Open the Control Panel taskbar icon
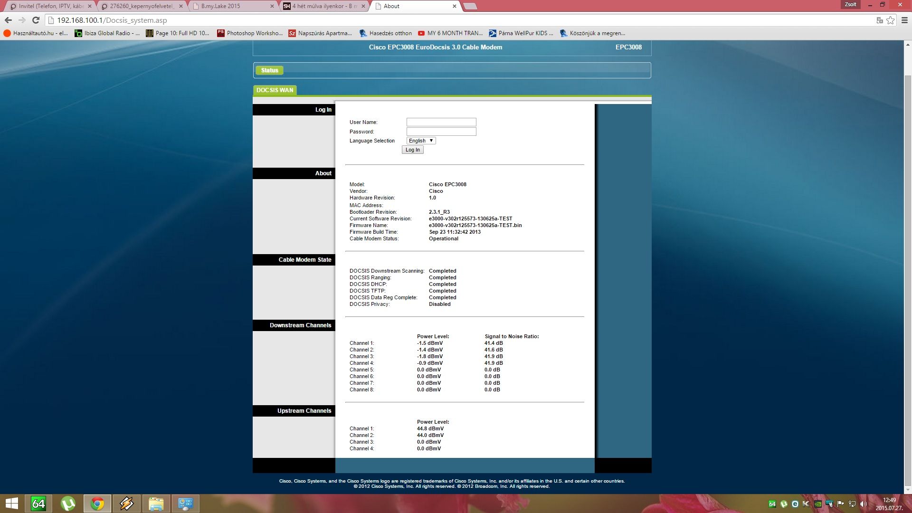 [x=186, y=503]
